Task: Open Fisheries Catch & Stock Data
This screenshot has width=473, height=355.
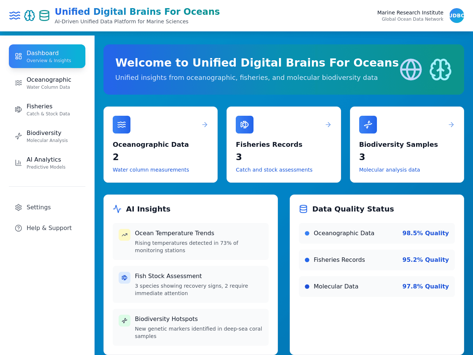Action: (x=47, y=109)
